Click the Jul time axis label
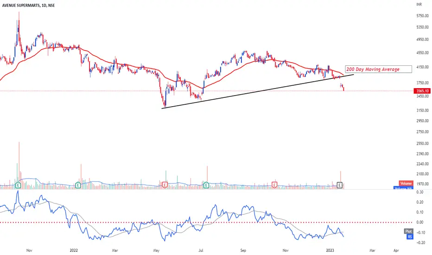432x255 pixels. click(201, 250)
